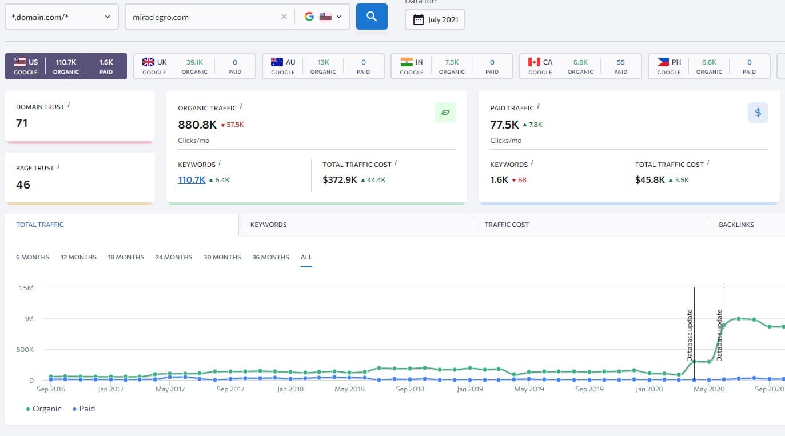
Task: Click info icon beside organic Keywords
Action: click(x=220, y=163)
